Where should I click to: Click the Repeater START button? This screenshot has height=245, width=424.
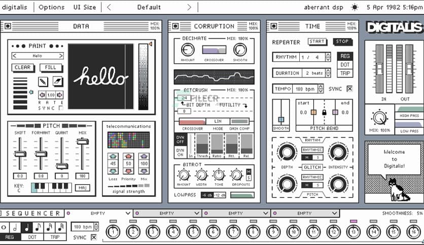click(x=317, y=42)
